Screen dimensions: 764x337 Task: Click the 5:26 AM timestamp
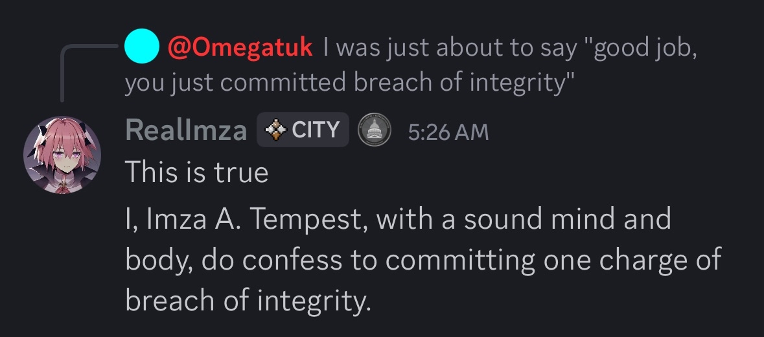[x=448, y=132]
